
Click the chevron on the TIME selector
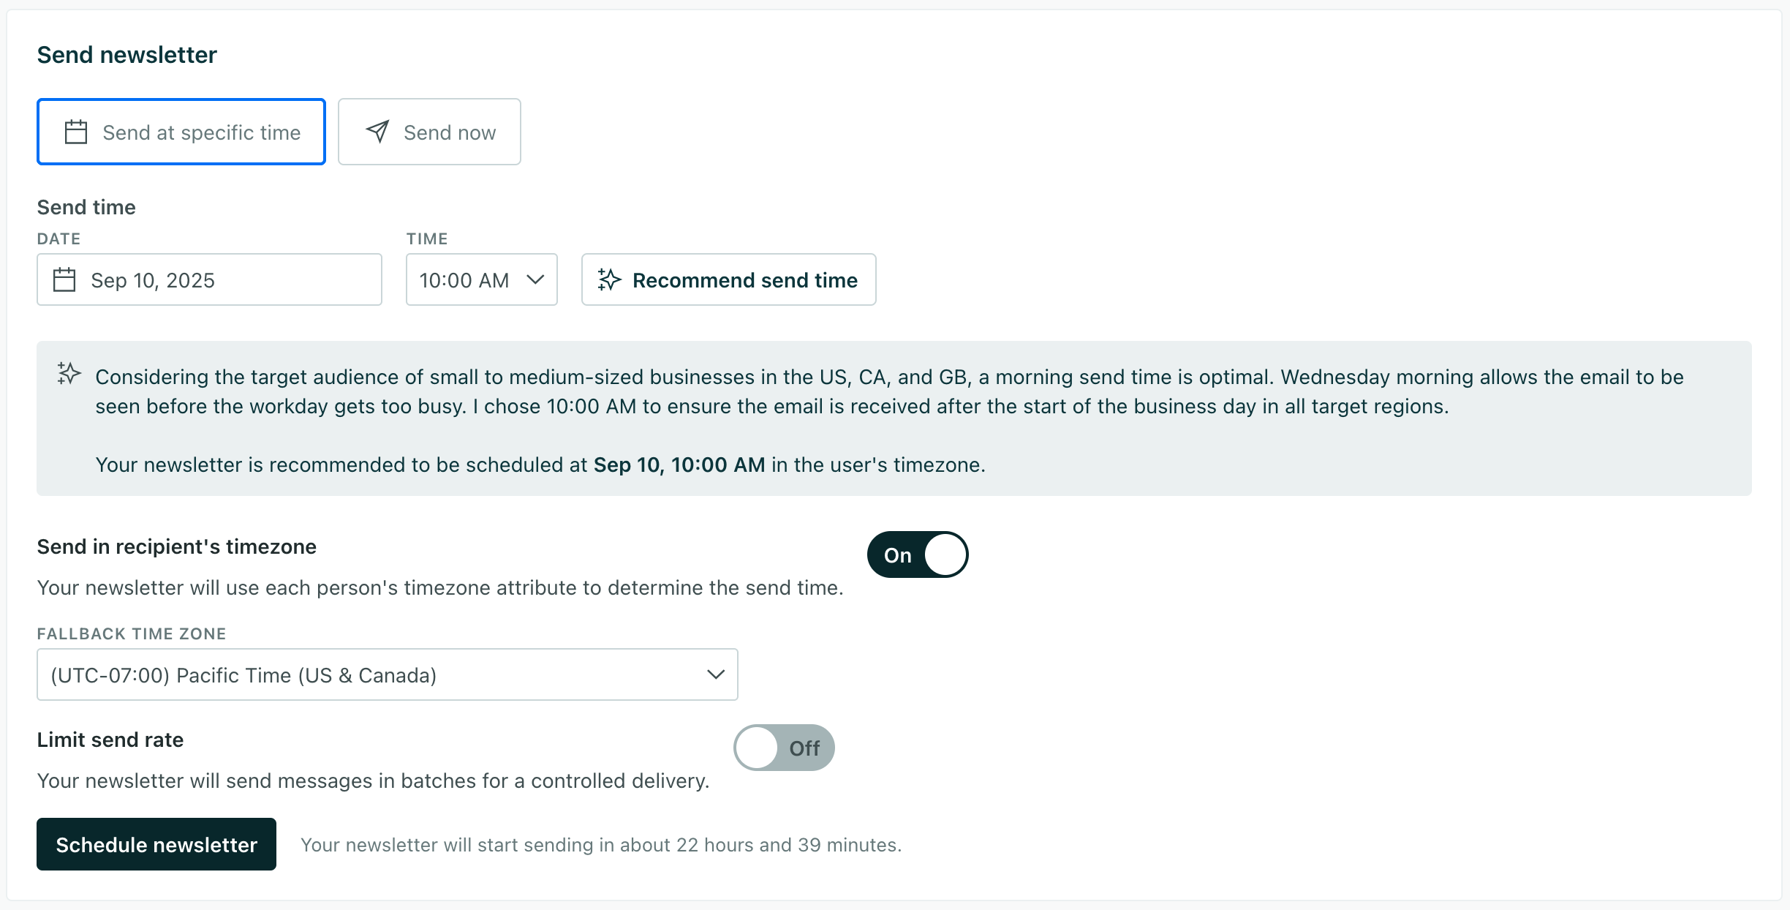pyautogui.click(x=535, y=279)
